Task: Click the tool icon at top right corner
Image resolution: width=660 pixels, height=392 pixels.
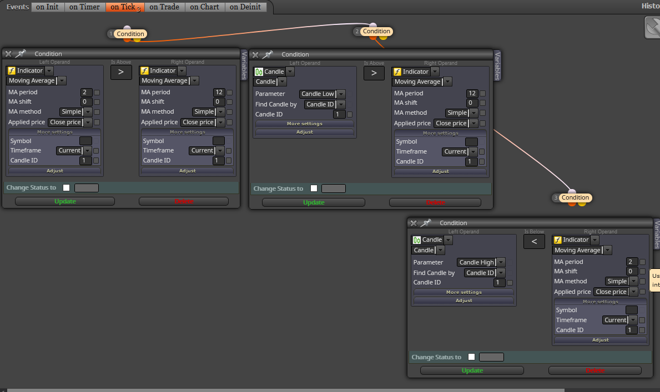Action: pos(653,27)
